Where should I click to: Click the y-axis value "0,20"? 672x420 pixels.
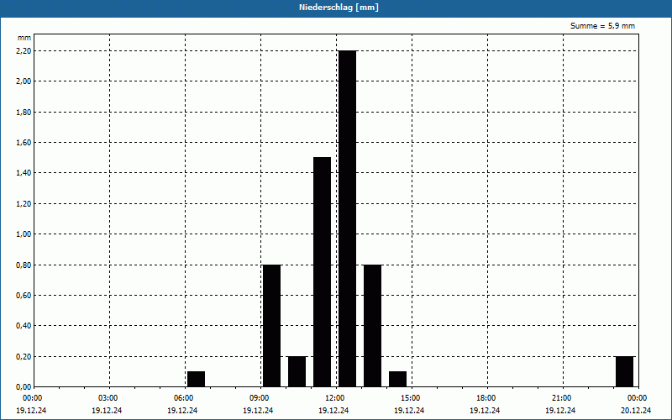[24, 356]
